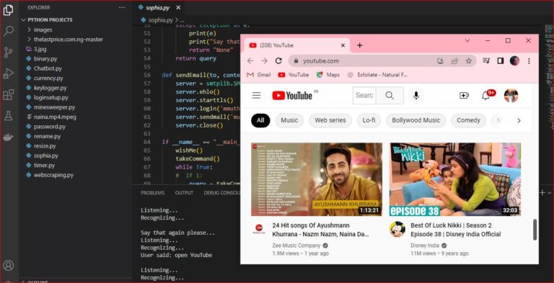554x283 pixels.
Task: Click the Ayushmann Khurrana songs thumbnail
Action: 317,179
